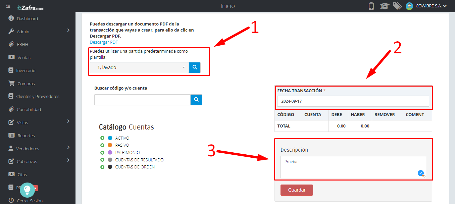Click the Descripción text area
The width and height of the screenshot is (455, 204).
[x=353, y=167]
